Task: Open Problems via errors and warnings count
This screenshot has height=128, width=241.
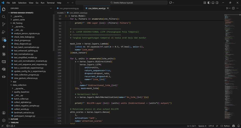Action: (11, 126)
